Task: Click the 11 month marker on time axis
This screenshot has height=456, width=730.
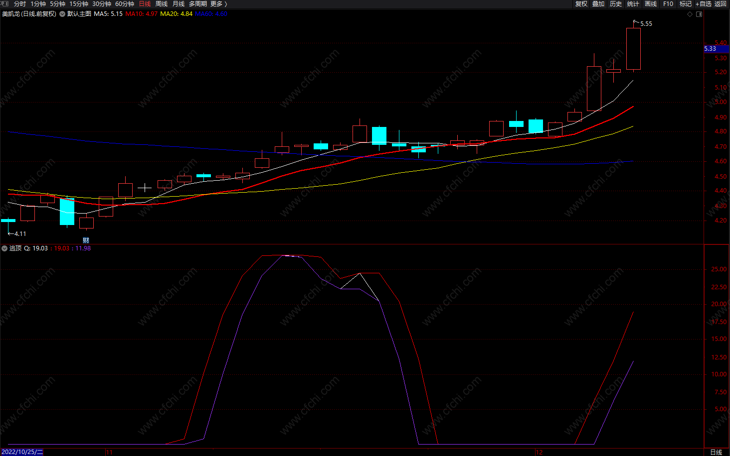Action: tap(109, 453)
